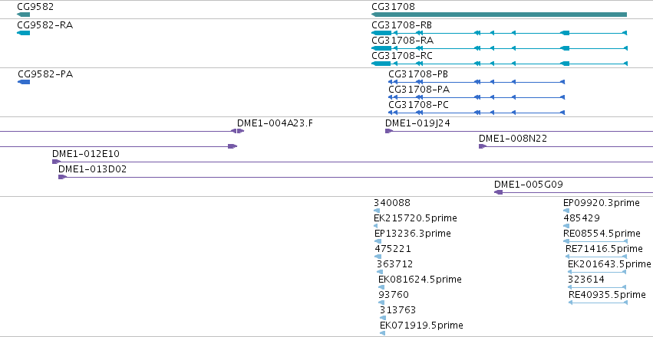This screenshot has height=337, width=653.
Task: Click arrow glyph under EP13236.3prime
Action: [378, 241]
